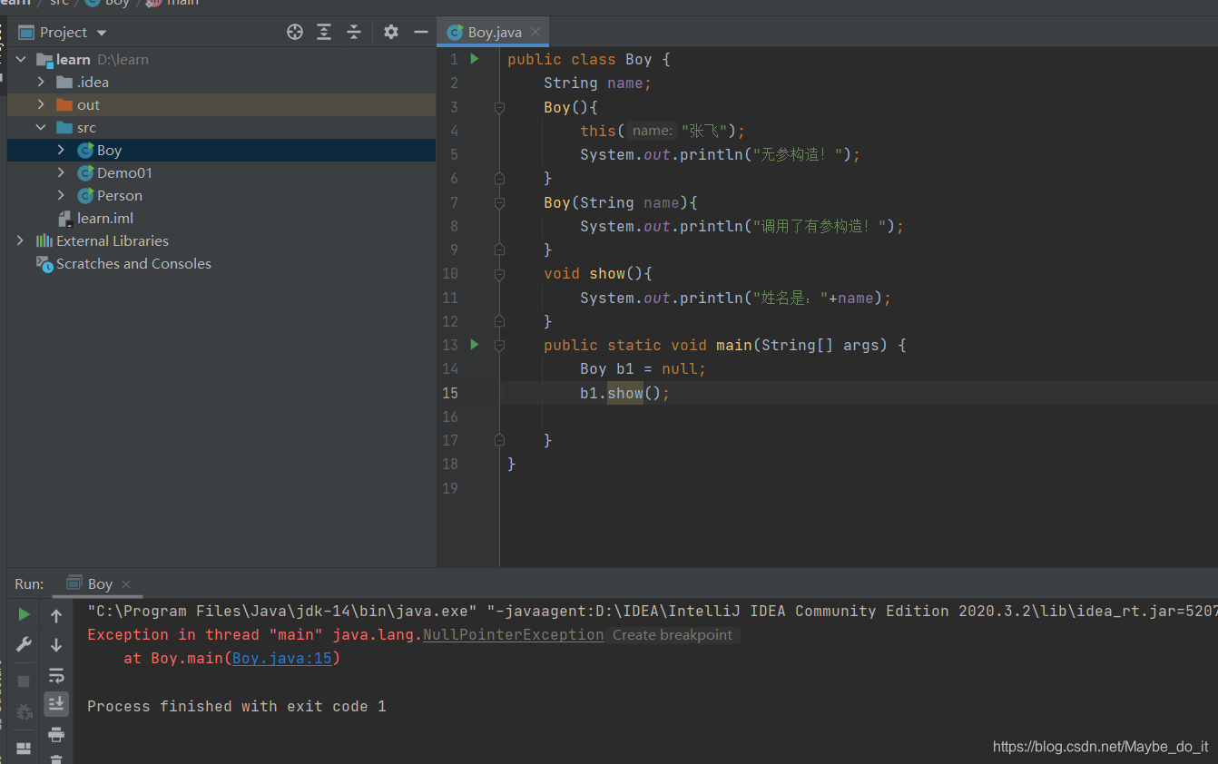Collapse the learn project root node

click(x=21, y=59)
